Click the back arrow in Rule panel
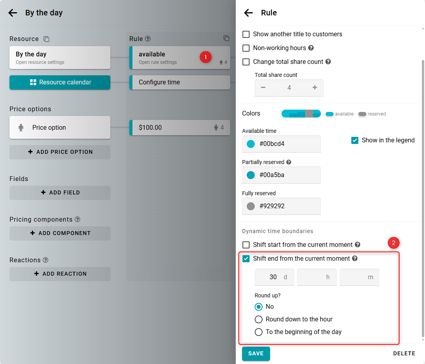Viewport: 425px width, 364px height. (x=248, y=13)
